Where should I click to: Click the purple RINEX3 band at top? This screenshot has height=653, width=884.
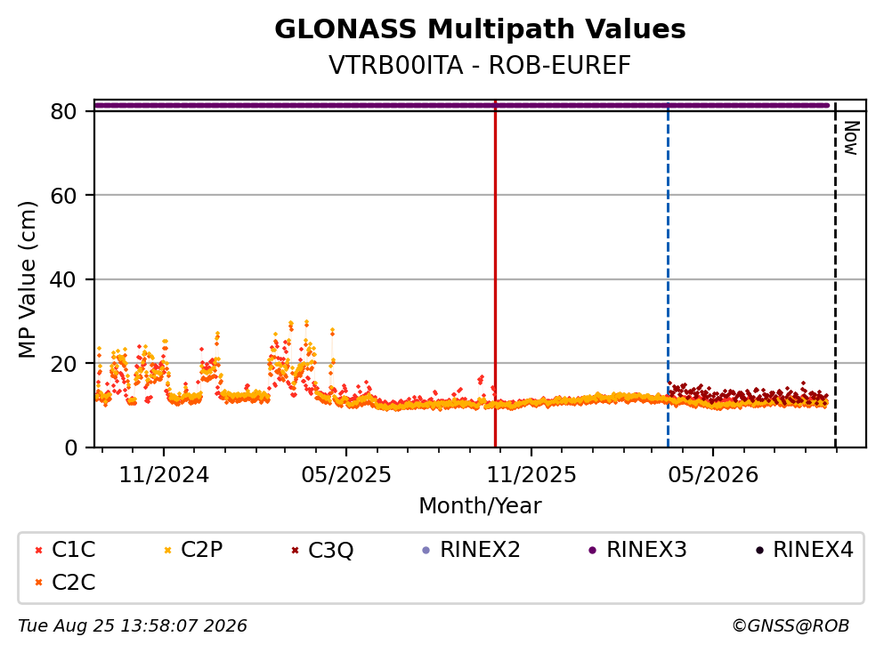click(x=462, y=105)
